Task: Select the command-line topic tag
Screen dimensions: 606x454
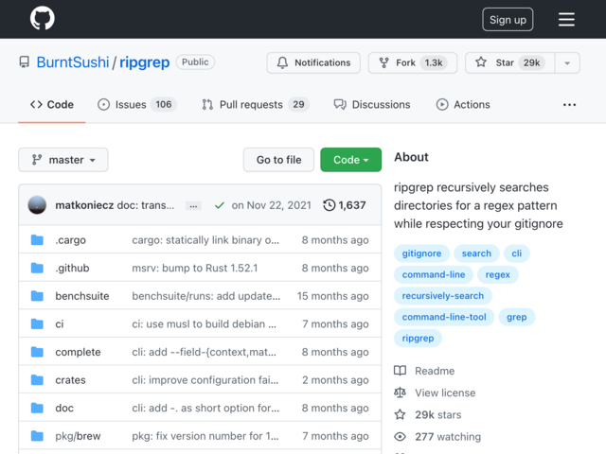Action: (x=434, y=274)
